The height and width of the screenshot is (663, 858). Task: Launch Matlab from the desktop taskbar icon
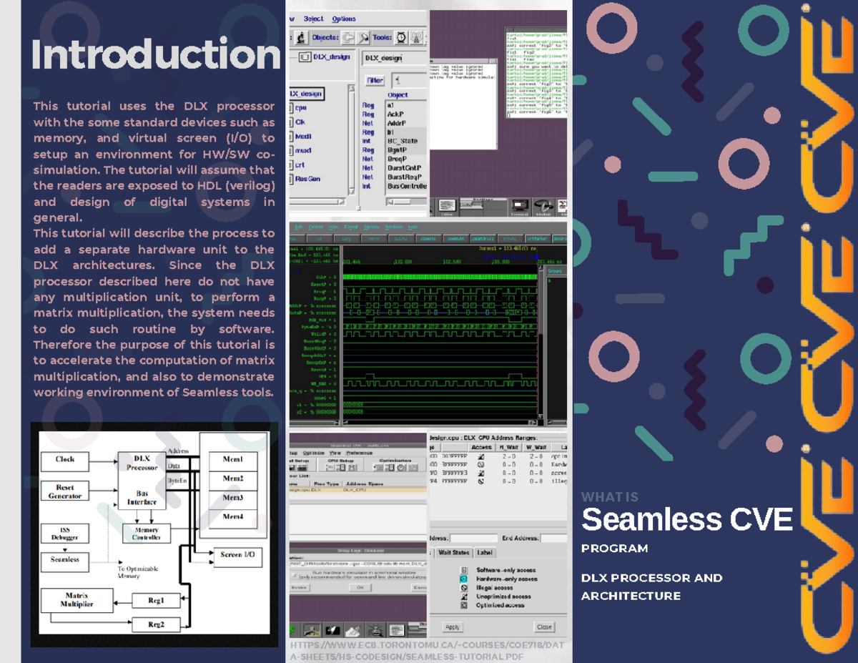click(x=543, y=206)
